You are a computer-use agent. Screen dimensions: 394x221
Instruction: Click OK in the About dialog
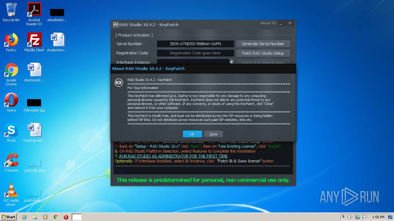point(192,134)
